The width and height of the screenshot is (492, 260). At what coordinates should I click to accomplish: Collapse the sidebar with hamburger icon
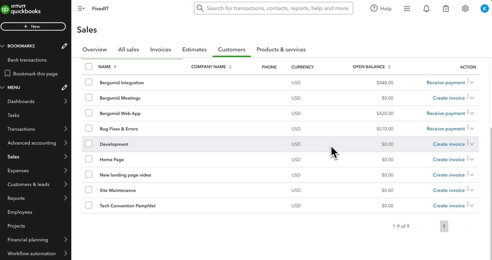tap(81, 8)
